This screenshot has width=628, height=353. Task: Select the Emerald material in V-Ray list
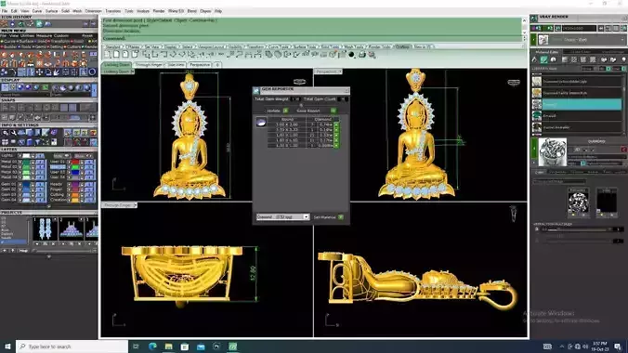577,116
